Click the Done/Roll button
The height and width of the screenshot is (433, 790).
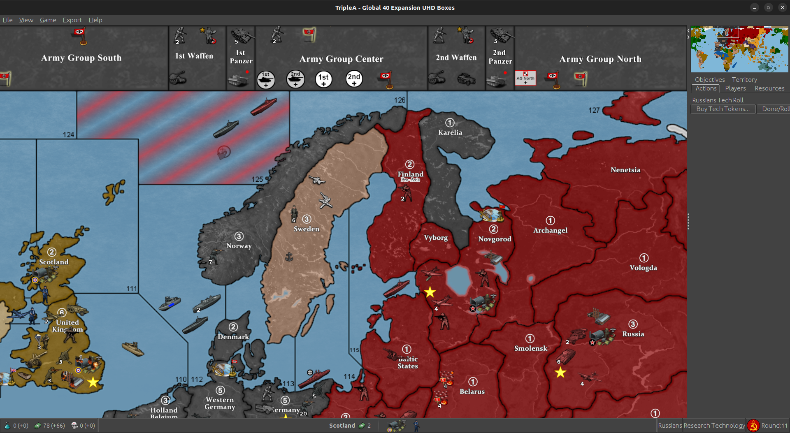[774, 109]
